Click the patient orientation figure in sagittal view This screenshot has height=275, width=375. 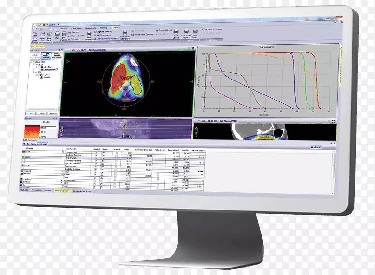[62, 131]
